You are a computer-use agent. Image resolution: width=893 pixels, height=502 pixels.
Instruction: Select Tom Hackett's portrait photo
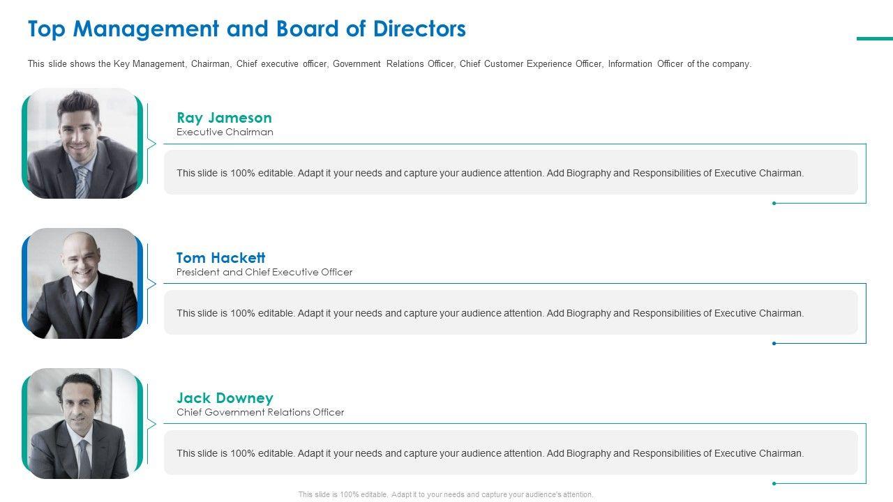[x=82, y=284]
